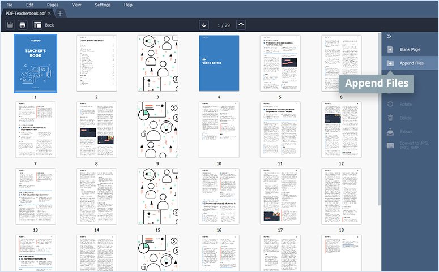Select page 16 thumbnail
Screen dimensions: 439x272
pyautogui.click(x=219, y=196)
